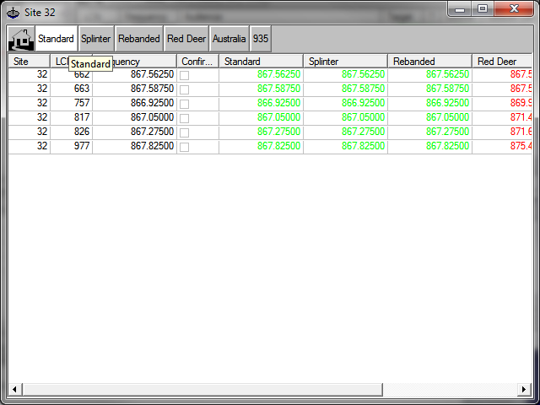Check the box in the LCN 826 row
Image resolution: width=540 pixels, height=405 pixels.
coord(184,132)
